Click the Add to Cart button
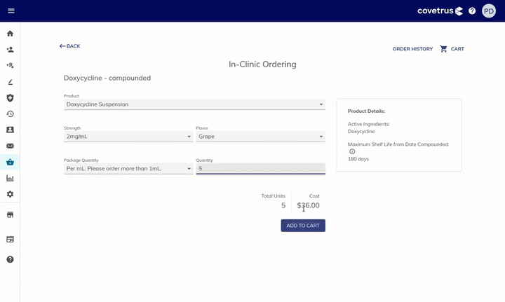Image resolution: width=505 pixels, height=302 pixels. point(303,226)
